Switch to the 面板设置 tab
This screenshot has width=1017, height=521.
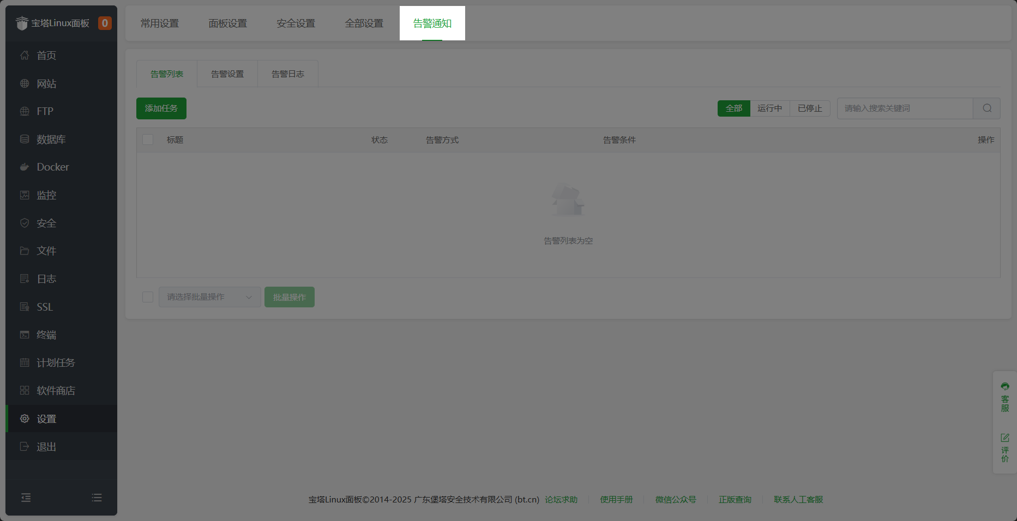coord(227,23)
